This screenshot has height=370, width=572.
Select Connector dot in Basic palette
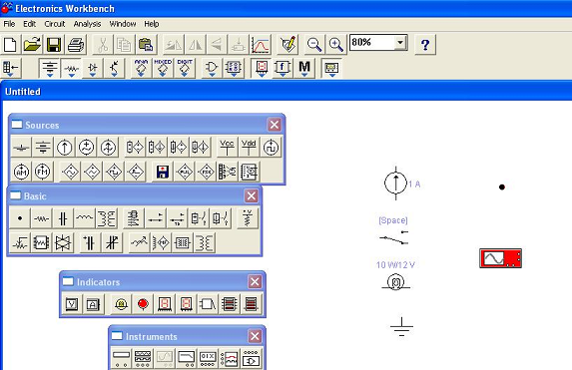tap(20, 218)
